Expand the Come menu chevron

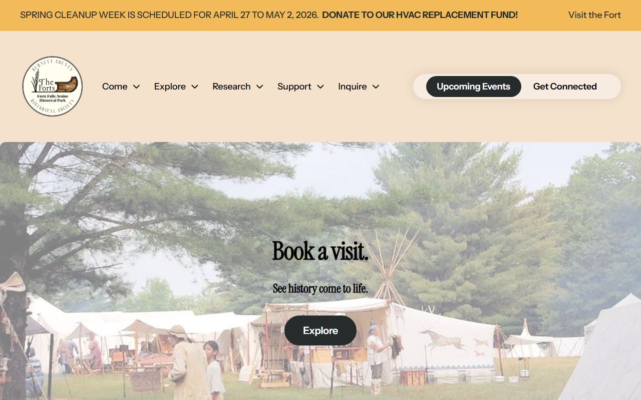pyautogui.click(x=136, y=86)
